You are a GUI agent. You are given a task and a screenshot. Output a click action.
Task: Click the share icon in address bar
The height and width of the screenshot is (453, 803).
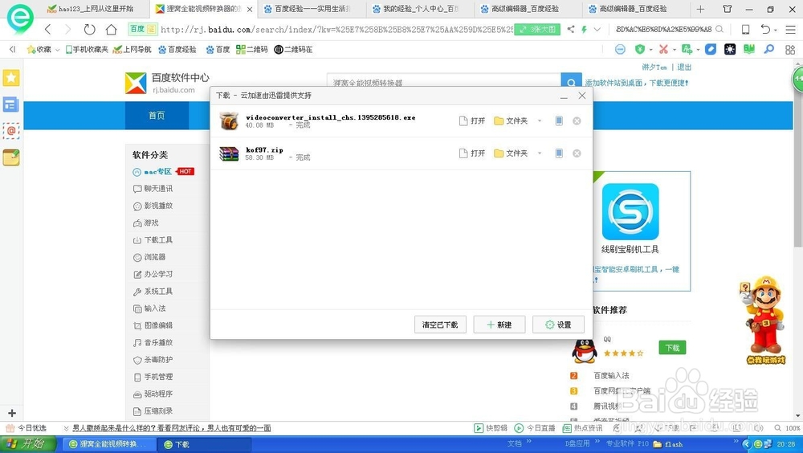coord(570,29)
